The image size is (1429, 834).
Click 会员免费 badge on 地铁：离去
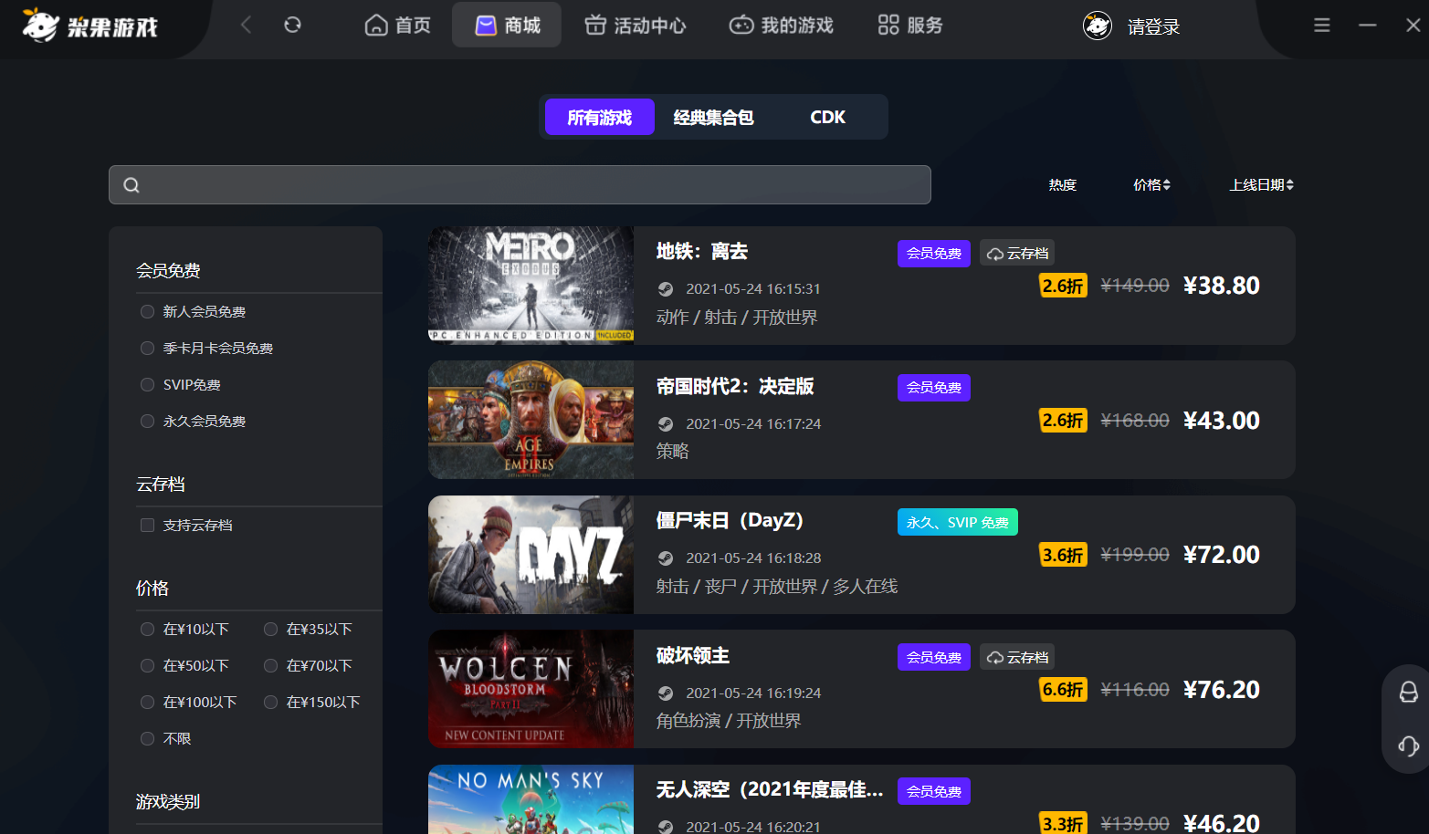pyautogui.click(x=934, y=253)
